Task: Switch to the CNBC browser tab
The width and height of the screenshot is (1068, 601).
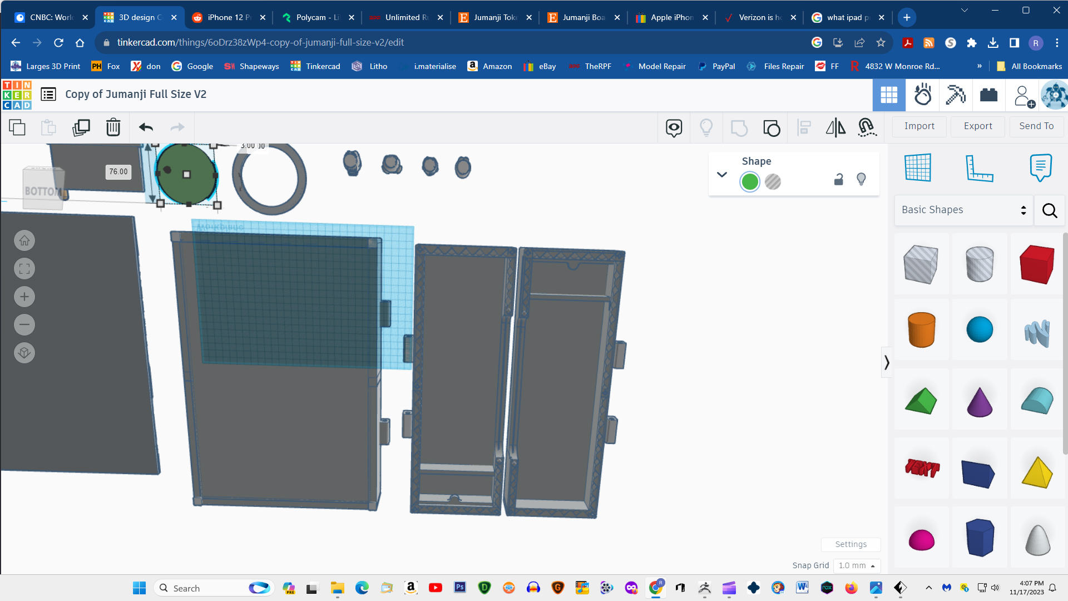Action: click(51, 17)
